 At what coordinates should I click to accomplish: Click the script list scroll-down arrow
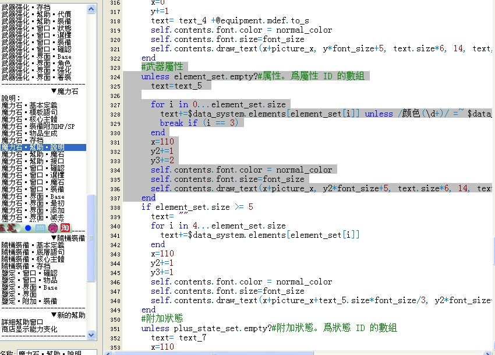click(x=91, y=335)
